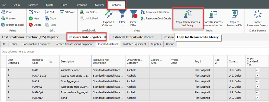Expand the MAHAUL row plus sign
The height and width of the screenshot is (102, 269).
coord(9,86)
